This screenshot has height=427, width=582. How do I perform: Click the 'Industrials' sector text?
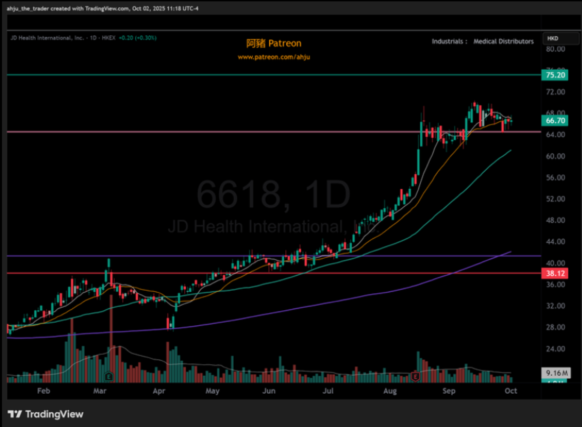[447, 41]
